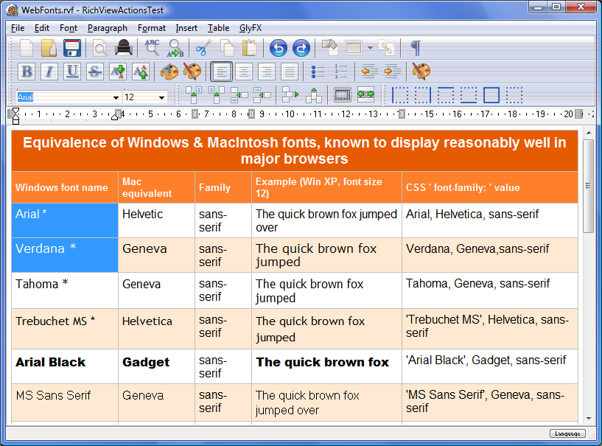Click the green horizontal arrows table icon
602x446 pixels.
click(x=365, y=94)
